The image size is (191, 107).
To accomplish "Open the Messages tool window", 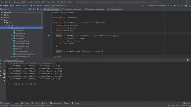I will pos(5,103).
